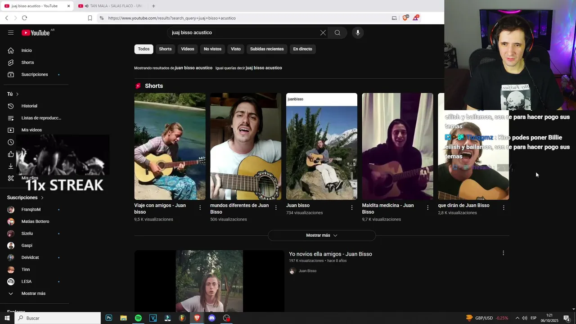Image resolution: width=576 pixels, height=324 pixels.
Task: Expand the Suscripciones section heading
Action: point(26,198)
